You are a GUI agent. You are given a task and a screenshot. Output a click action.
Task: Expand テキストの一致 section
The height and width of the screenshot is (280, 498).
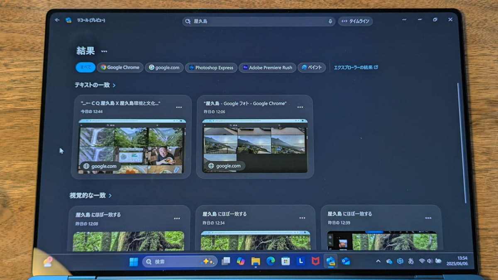point(95,85)
